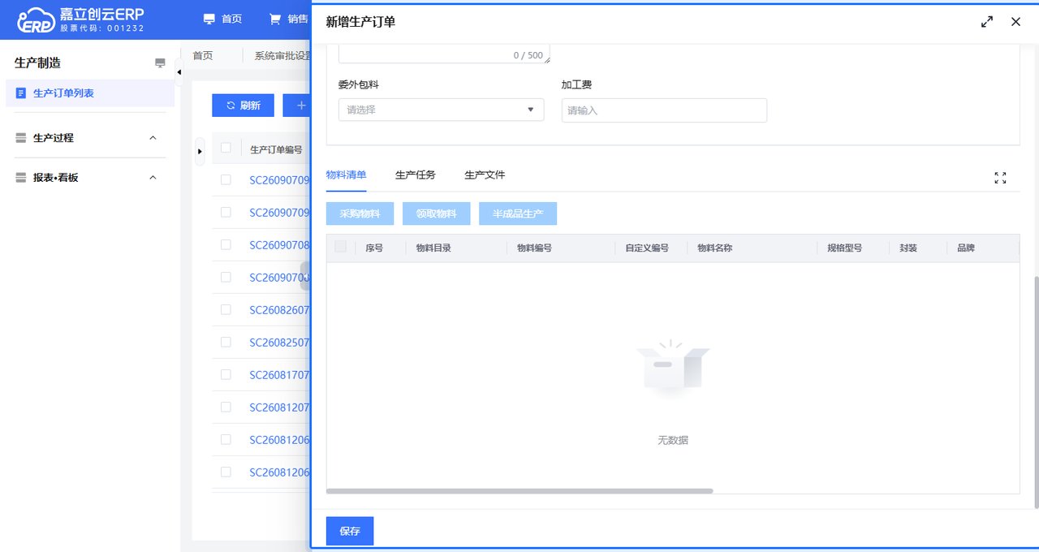Click the 领取物料 button

(436, 214)
